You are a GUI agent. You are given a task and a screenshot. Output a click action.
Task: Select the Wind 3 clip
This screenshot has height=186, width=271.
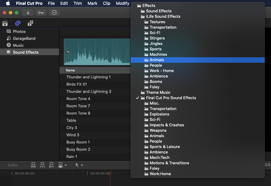click(95, 135)
